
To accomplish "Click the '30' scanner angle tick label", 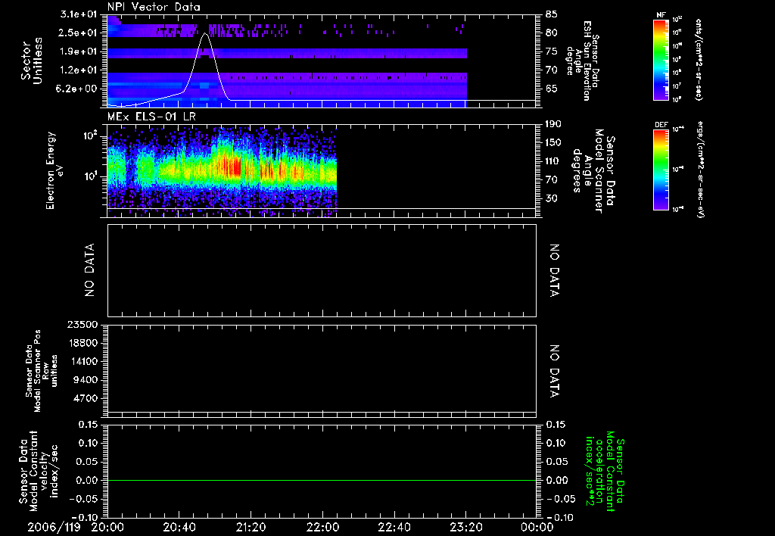I will click(x=552, y=198).
